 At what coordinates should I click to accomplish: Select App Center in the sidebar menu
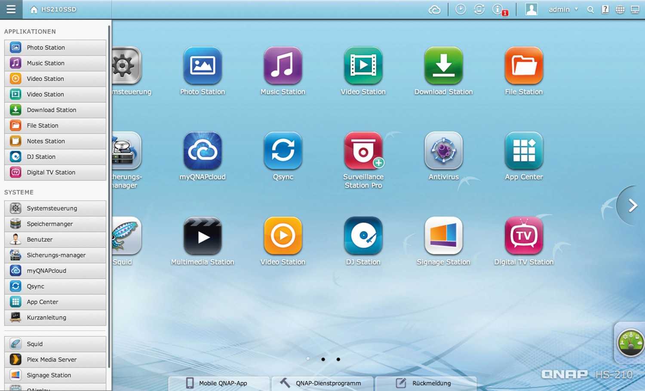(55, 302)
